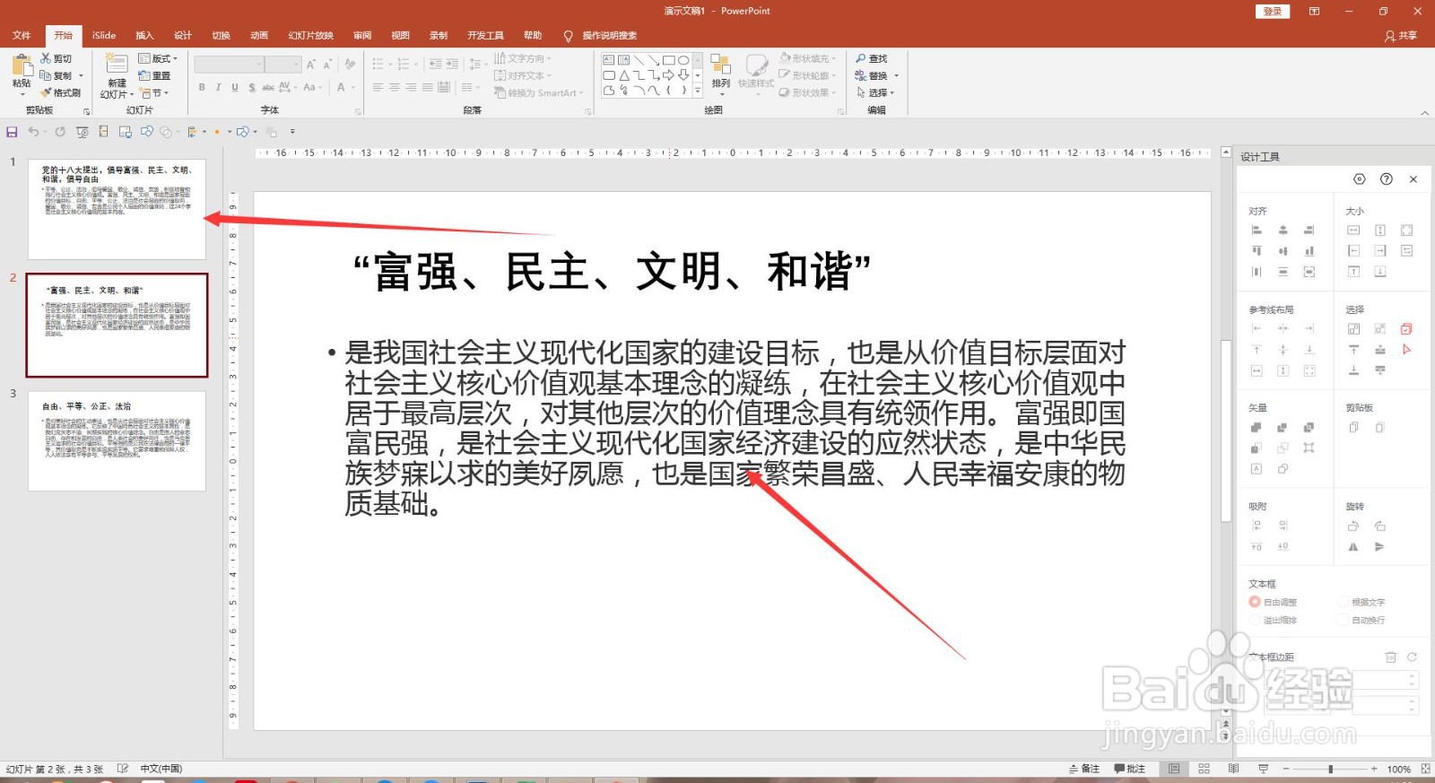This screenshot has height=783, width=1435.
Task: Toggle Bold formatting button
Action: [x=202, y=87]
